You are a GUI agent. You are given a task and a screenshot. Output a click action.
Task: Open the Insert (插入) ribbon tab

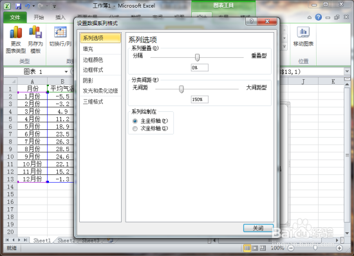(x=61, y=17)
